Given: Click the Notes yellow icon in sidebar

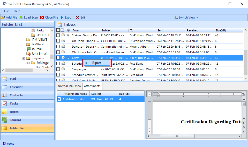Looking at the screenshot, I should [4, 111].
